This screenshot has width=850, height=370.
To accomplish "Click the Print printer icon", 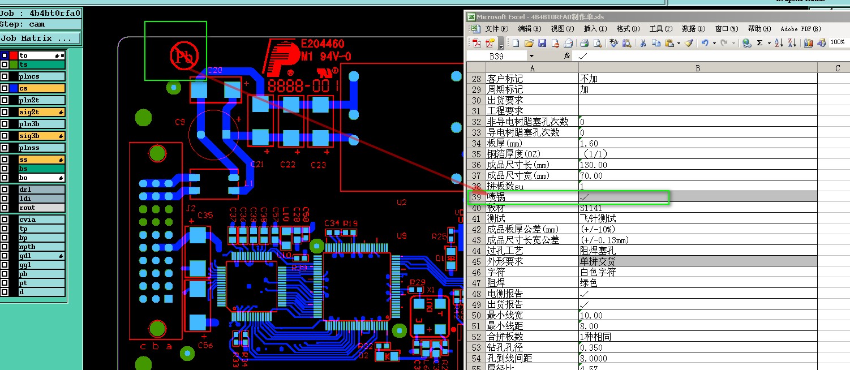I will [x=584, y=43].
